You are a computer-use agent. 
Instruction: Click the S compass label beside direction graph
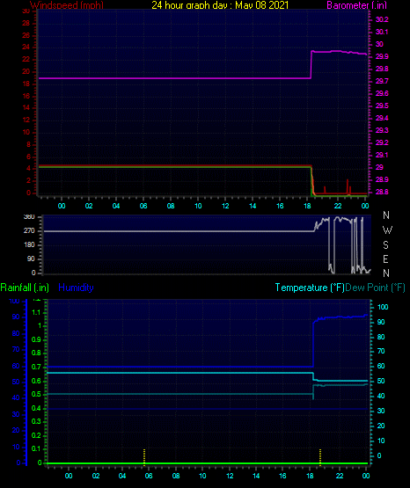385,245
